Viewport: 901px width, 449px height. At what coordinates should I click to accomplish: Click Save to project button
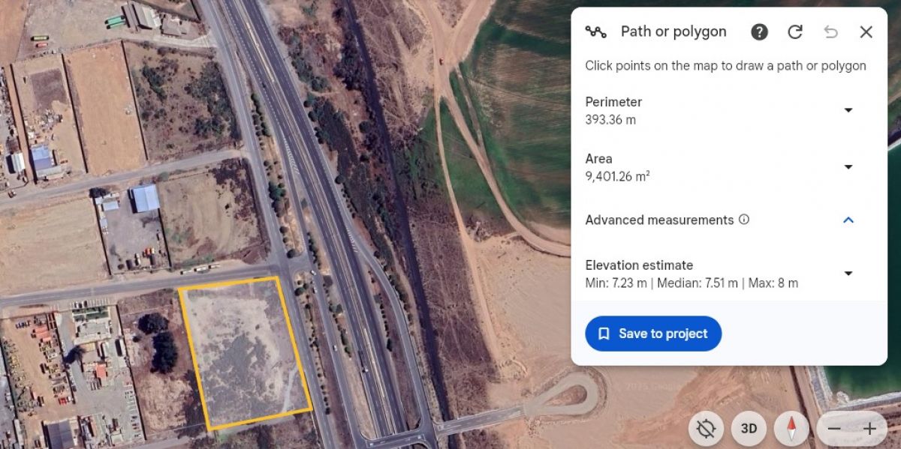653,334
